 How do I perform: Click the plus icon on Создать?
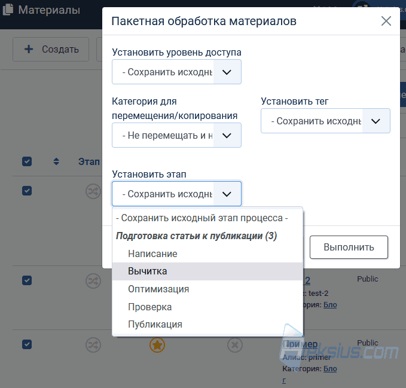coord(29,49)
